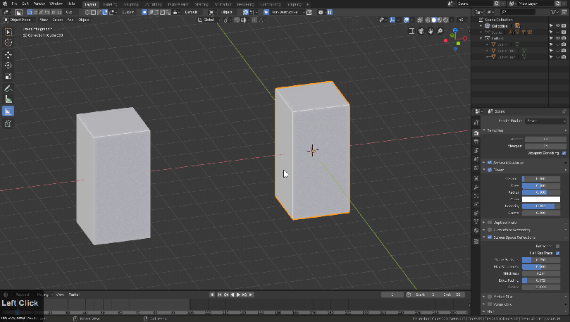Open the Output properties tab icon

[x=477, y=140]
